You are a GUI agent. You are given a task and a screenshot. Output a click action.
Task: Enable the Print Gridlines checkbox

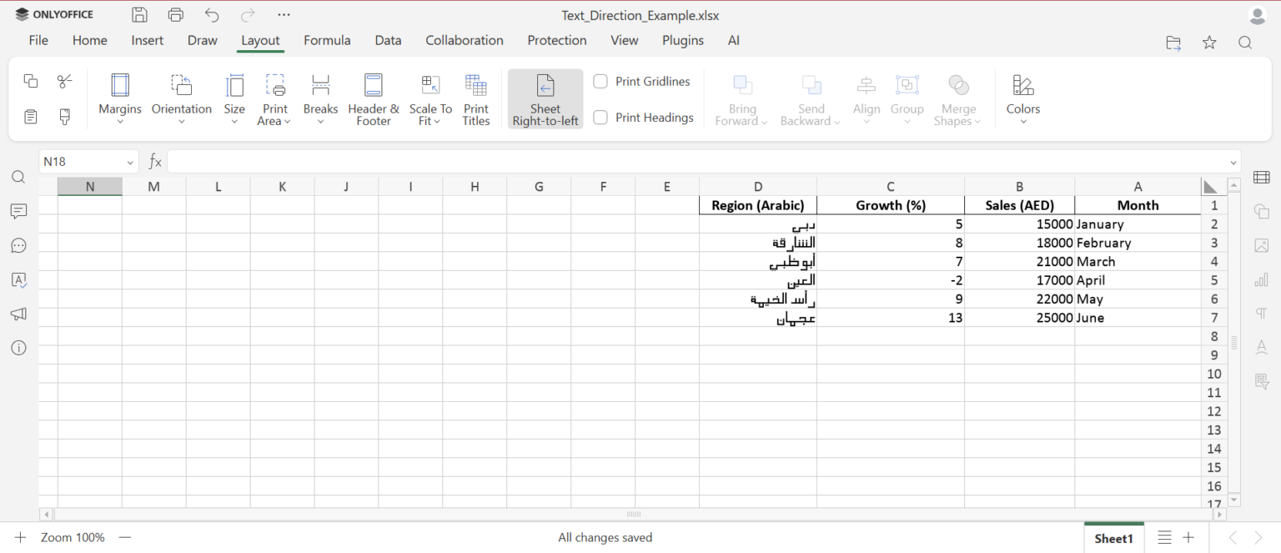coord(600,81)
